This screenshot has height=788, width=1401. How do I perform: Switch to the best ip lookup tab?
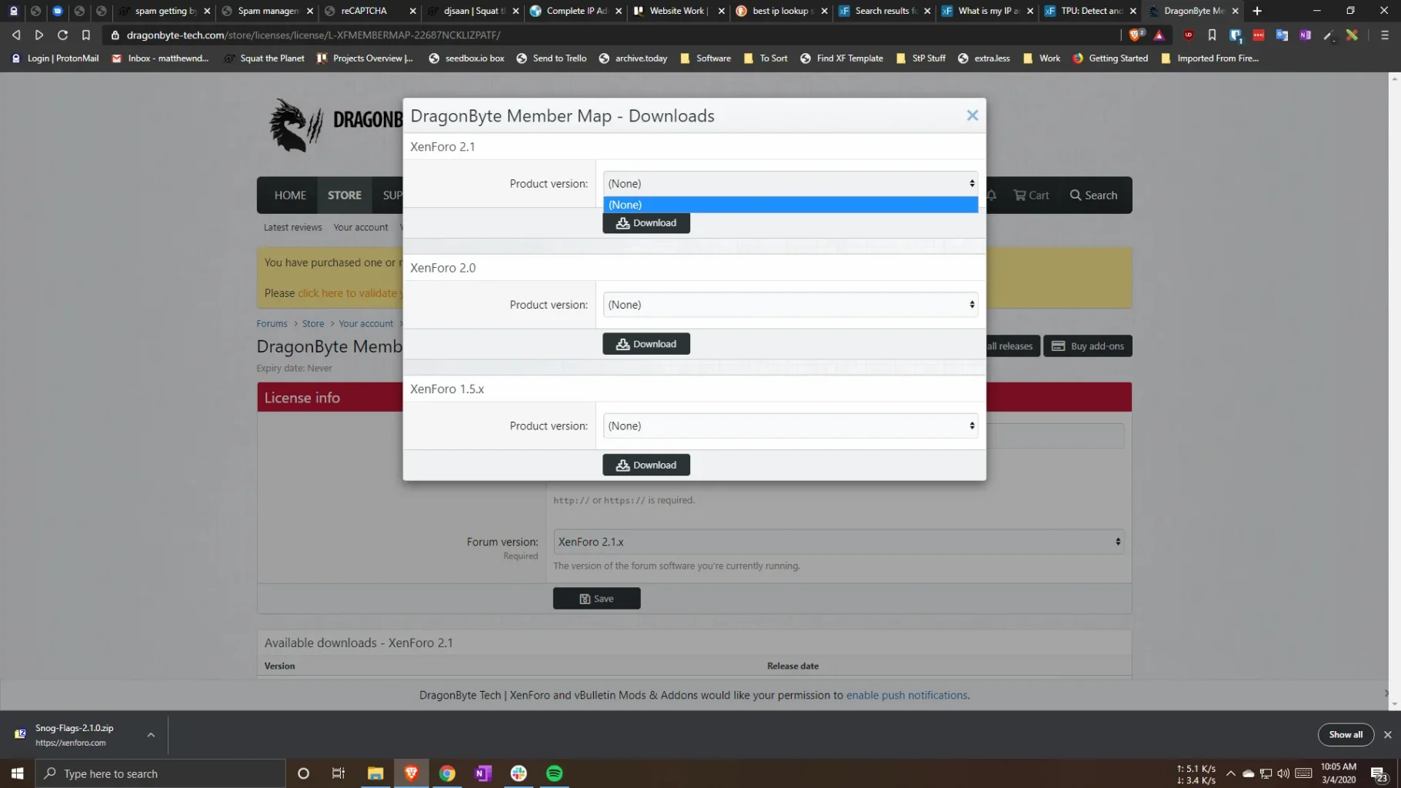pyautogui.click(x=780, y=11)
